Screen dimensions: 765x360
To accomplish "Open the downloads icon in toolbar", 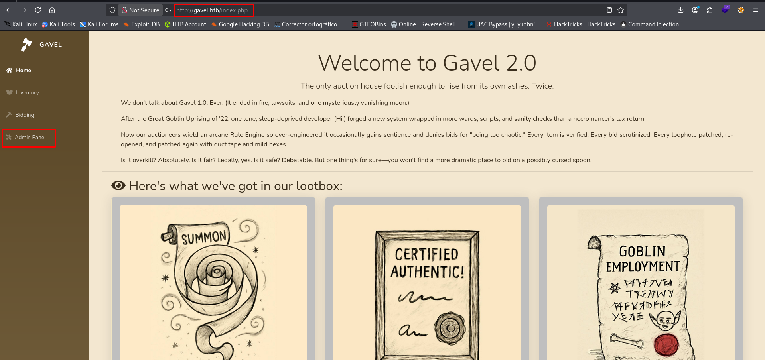I will click(680, 10).
